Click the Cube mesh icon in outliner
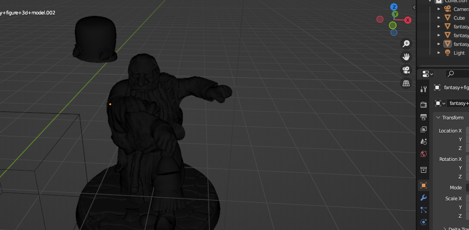Image resolution: width=469 pixels, height=230 pixels. tap(448, 17)
